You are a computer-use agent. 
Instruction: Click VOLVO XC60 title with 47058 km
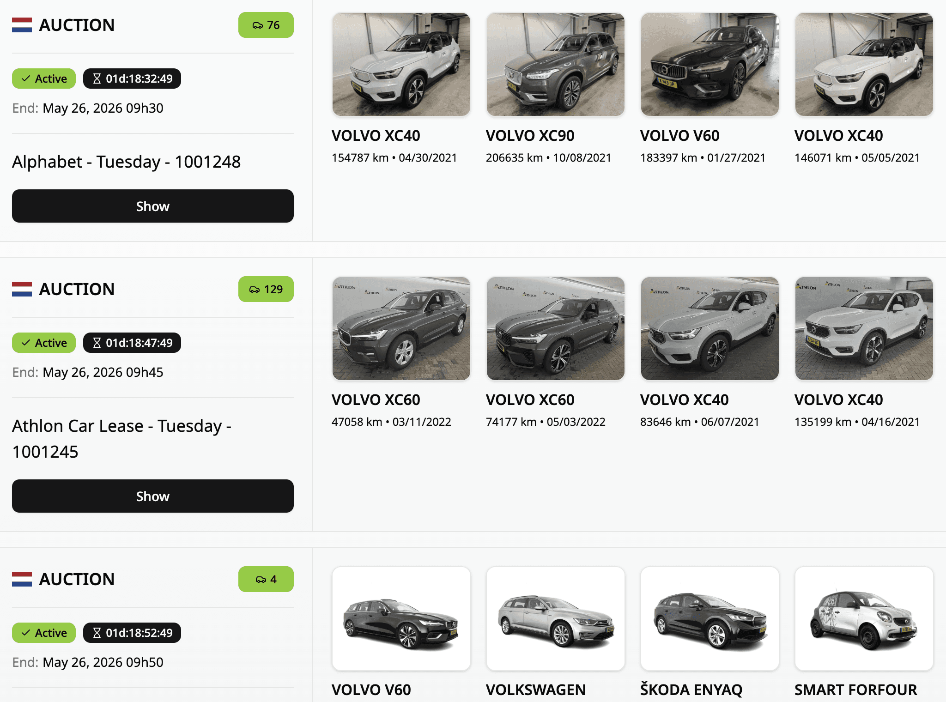(x=376, y=400)
